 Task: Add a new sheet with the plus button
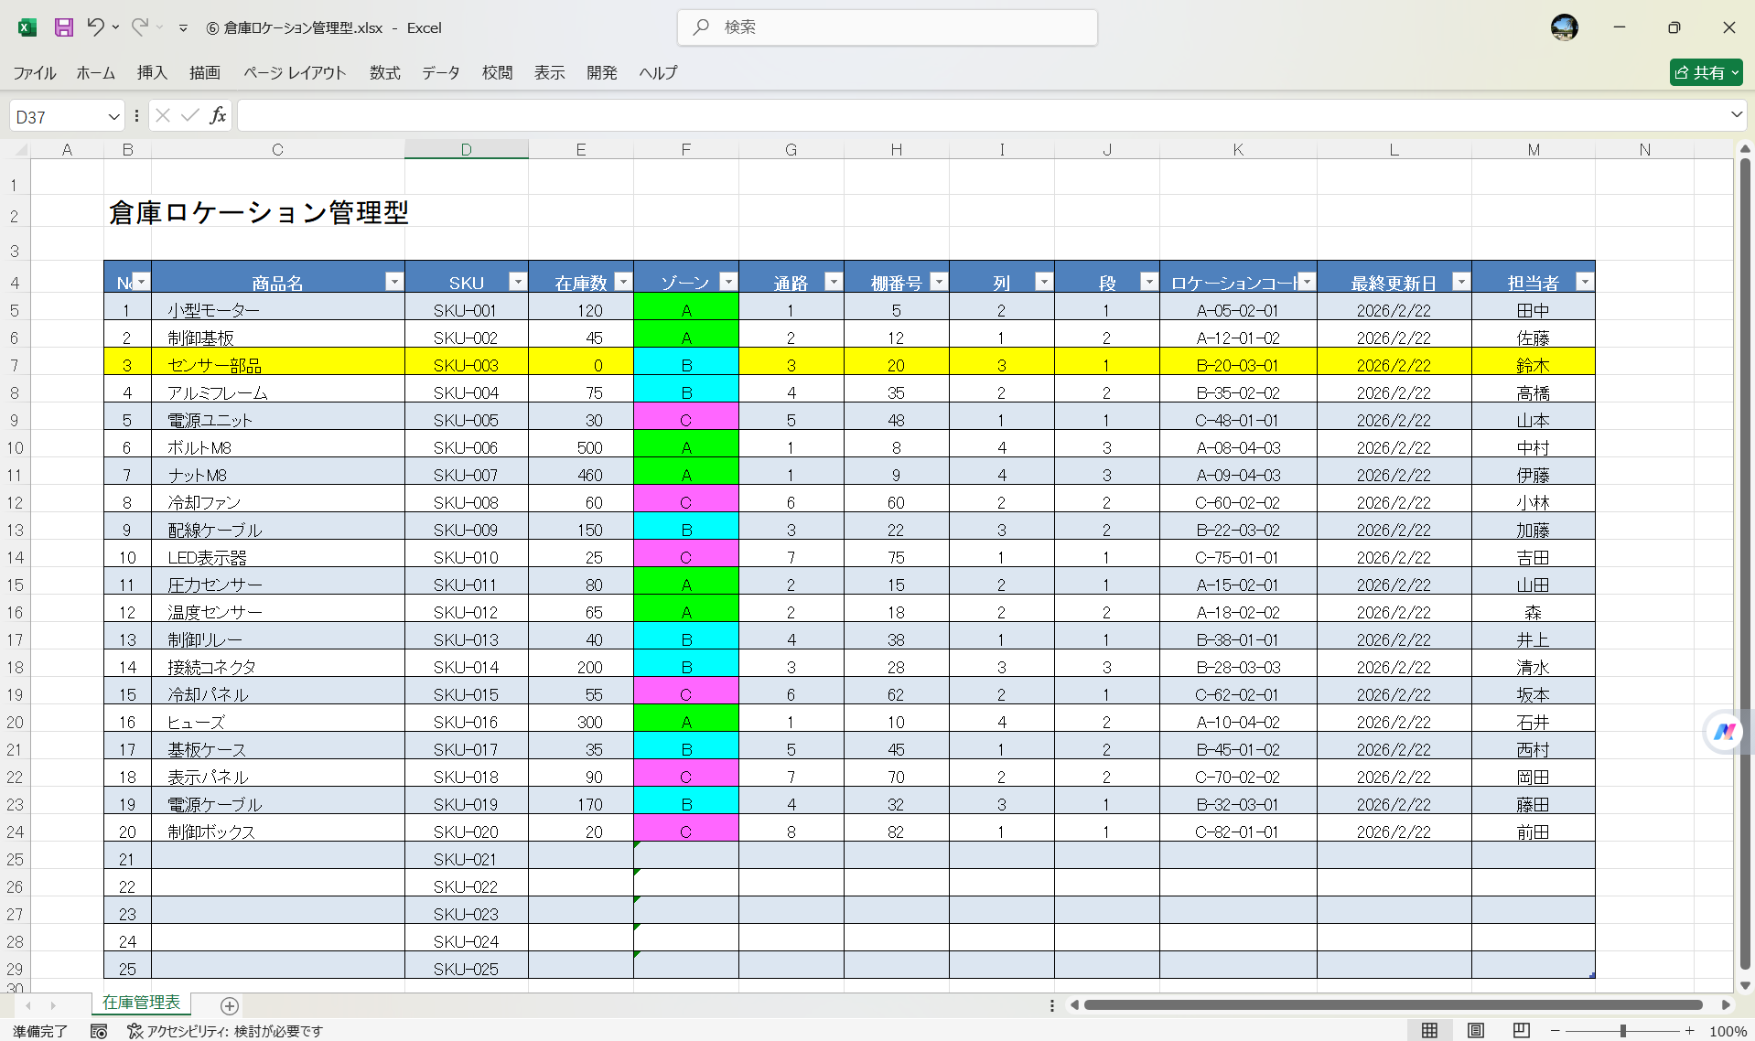coord(229,1006)
